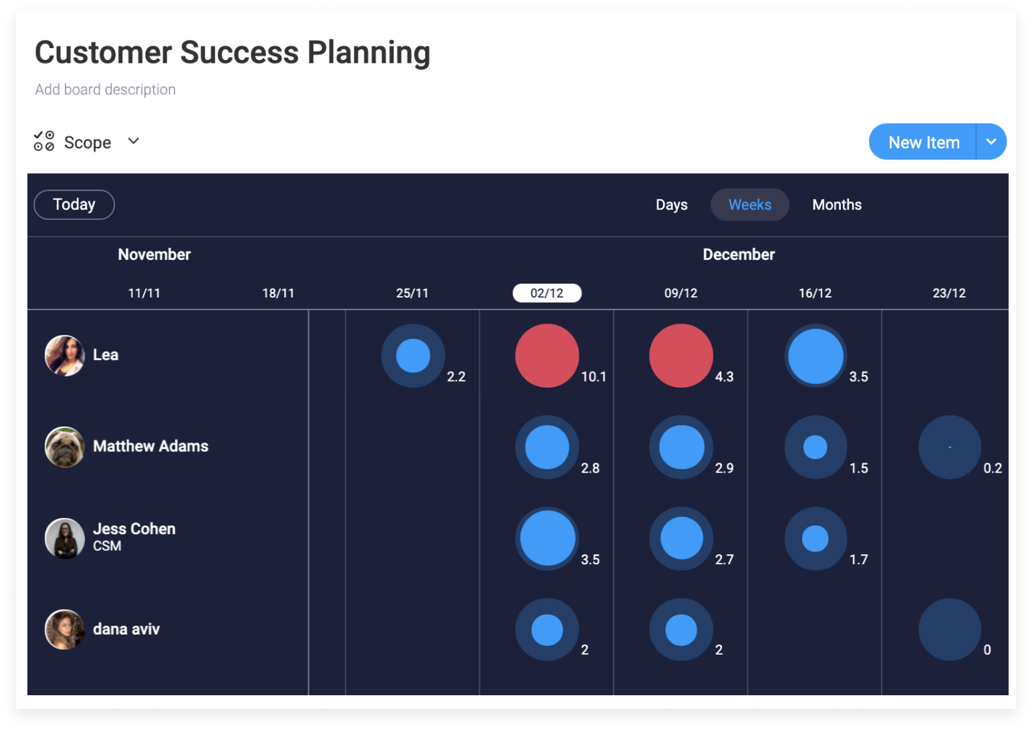Open the Scope dropdown chevron

click(x=132, y=141)
